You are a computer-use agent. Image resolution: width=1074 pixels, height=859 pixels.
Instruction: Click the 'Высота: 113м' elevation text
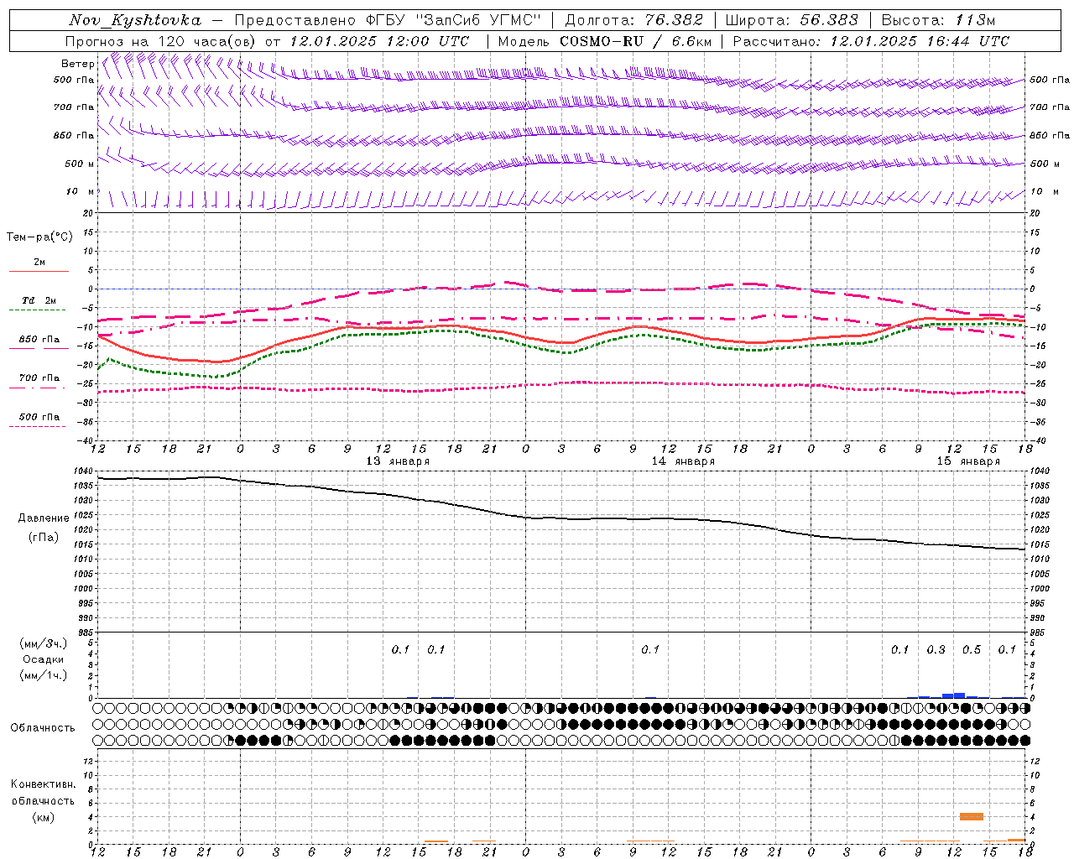point(938,20)
